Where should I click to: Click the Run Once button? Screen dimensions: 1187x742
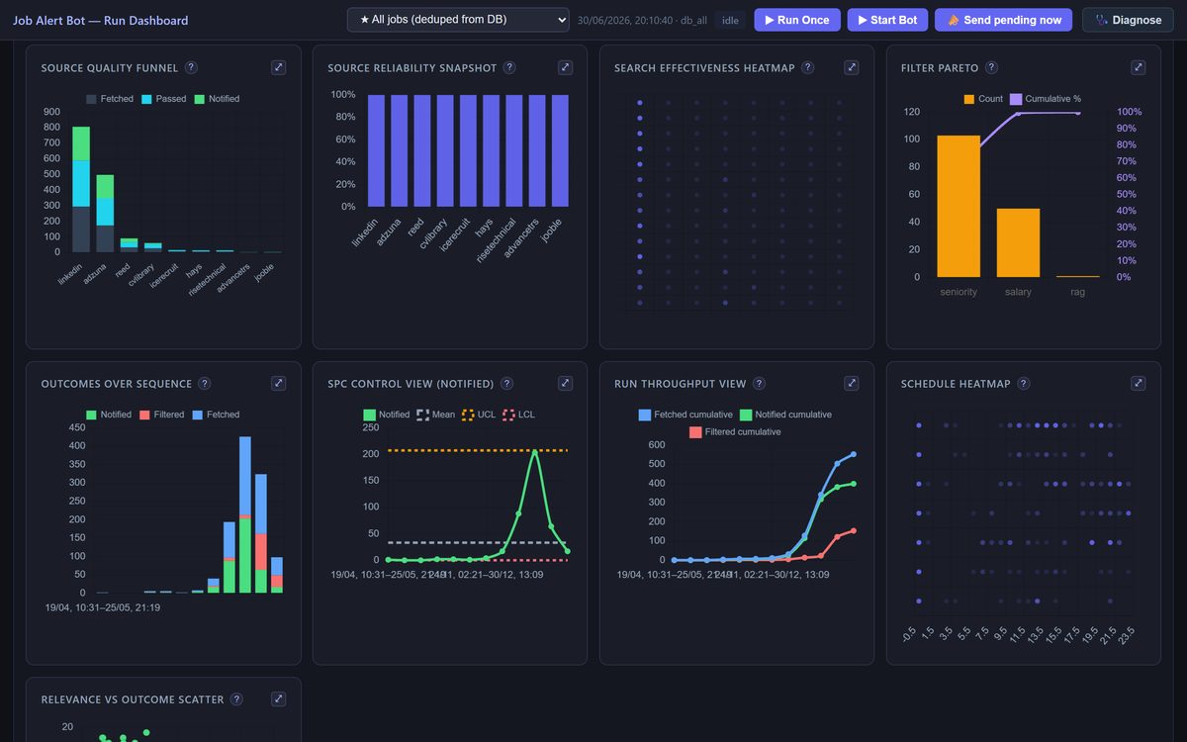point(797,20)
